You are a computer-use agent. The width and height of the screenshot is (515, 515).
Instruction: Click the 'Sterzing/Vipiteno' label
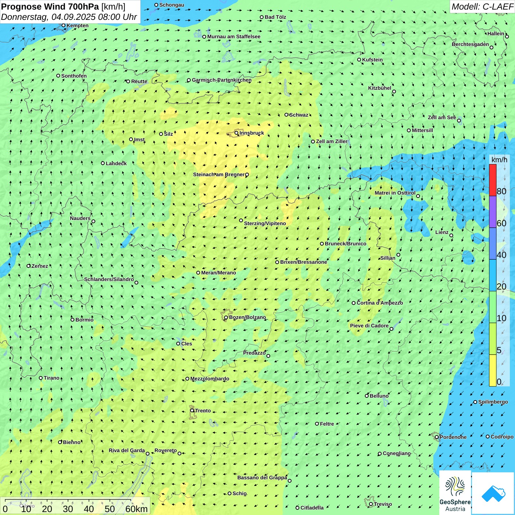265,223
